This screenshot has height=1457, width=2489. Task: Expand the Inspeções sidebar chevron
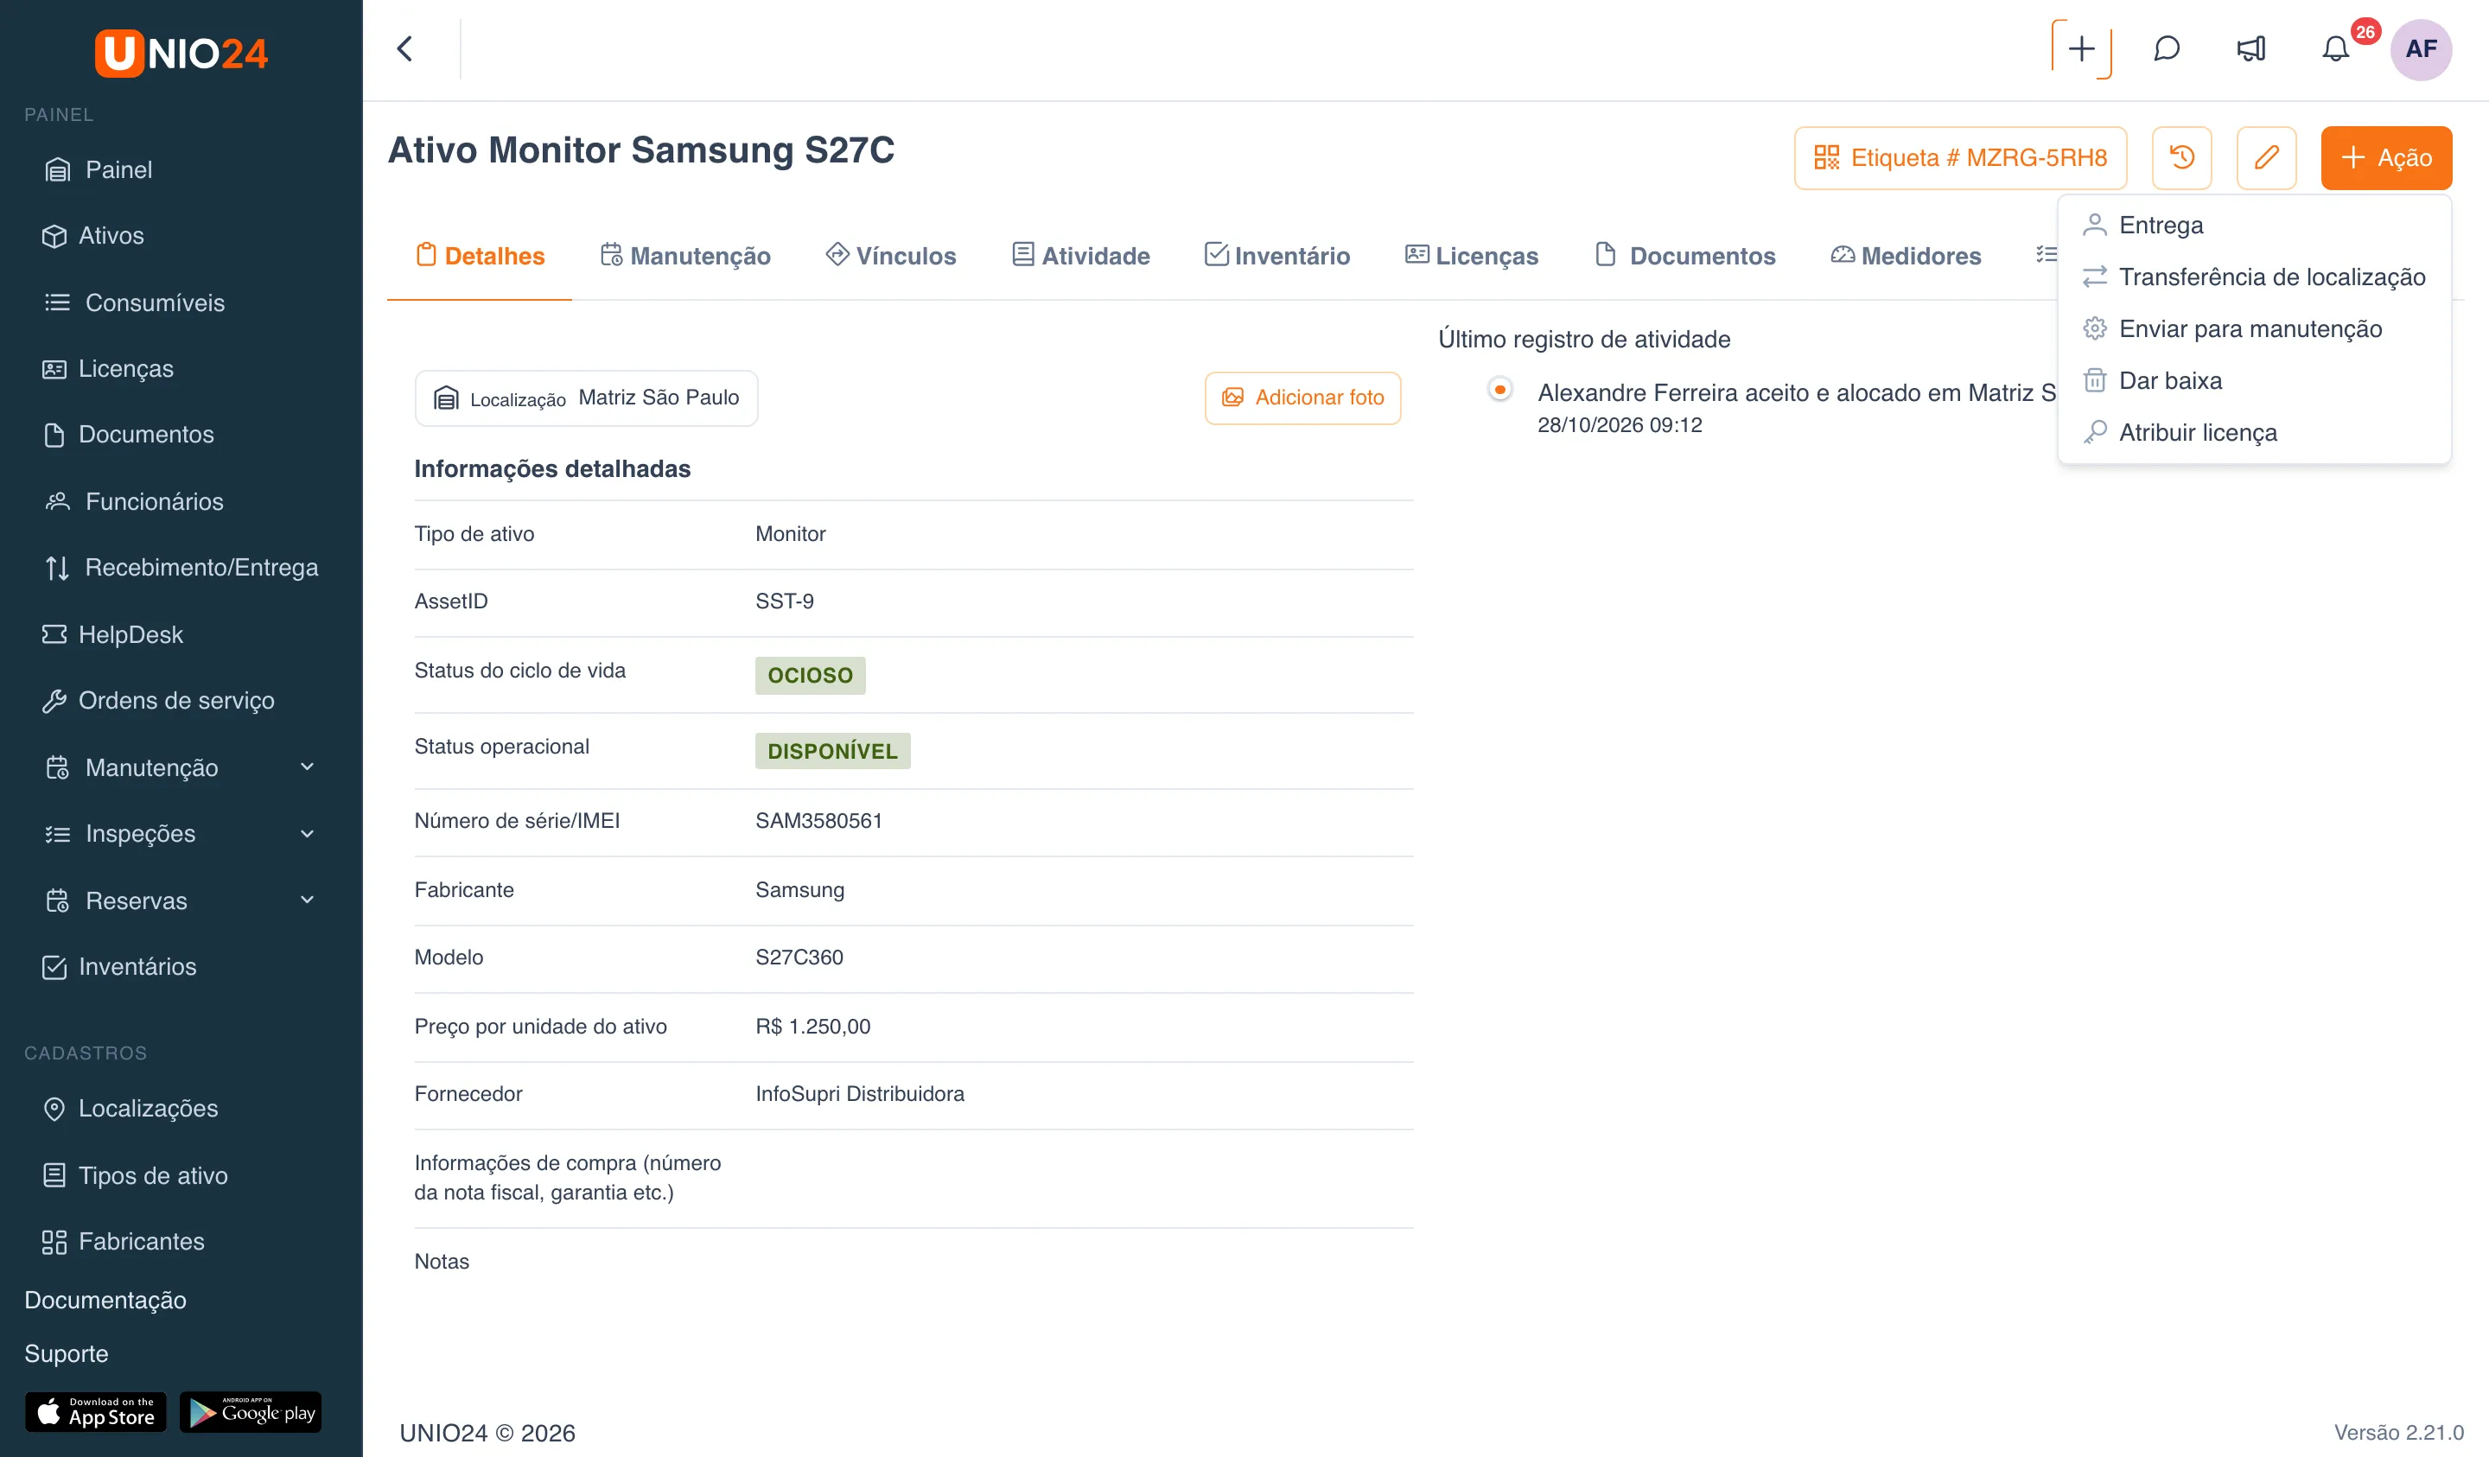(x=307, y=833)
